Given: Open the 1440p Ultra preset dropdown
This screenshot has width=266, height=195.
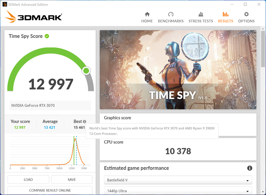Looking at the screenshot, I should tap(178, 191).
